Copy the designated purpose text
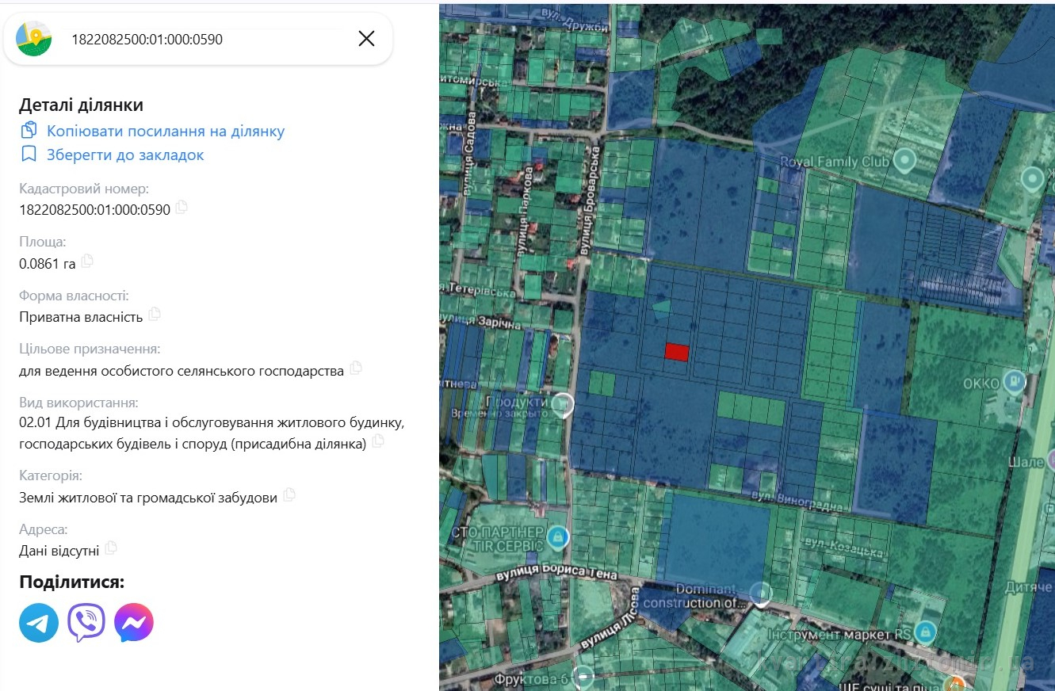Image resolution: width=1055 pixels, height=691 pixels. (x=356, y=368)
